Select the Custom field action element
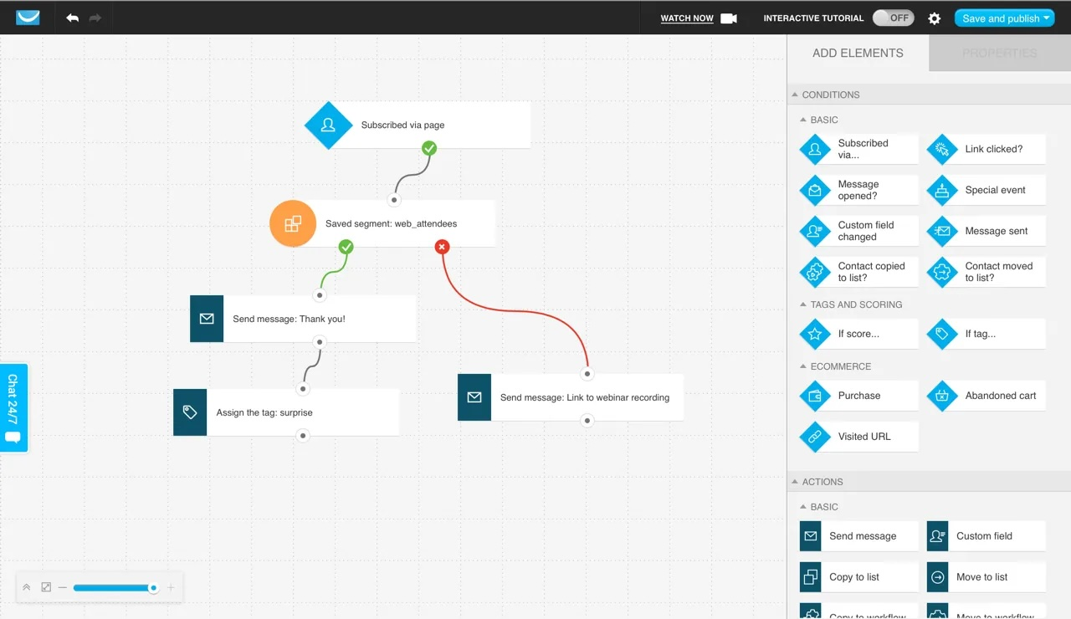 point(986,536)
